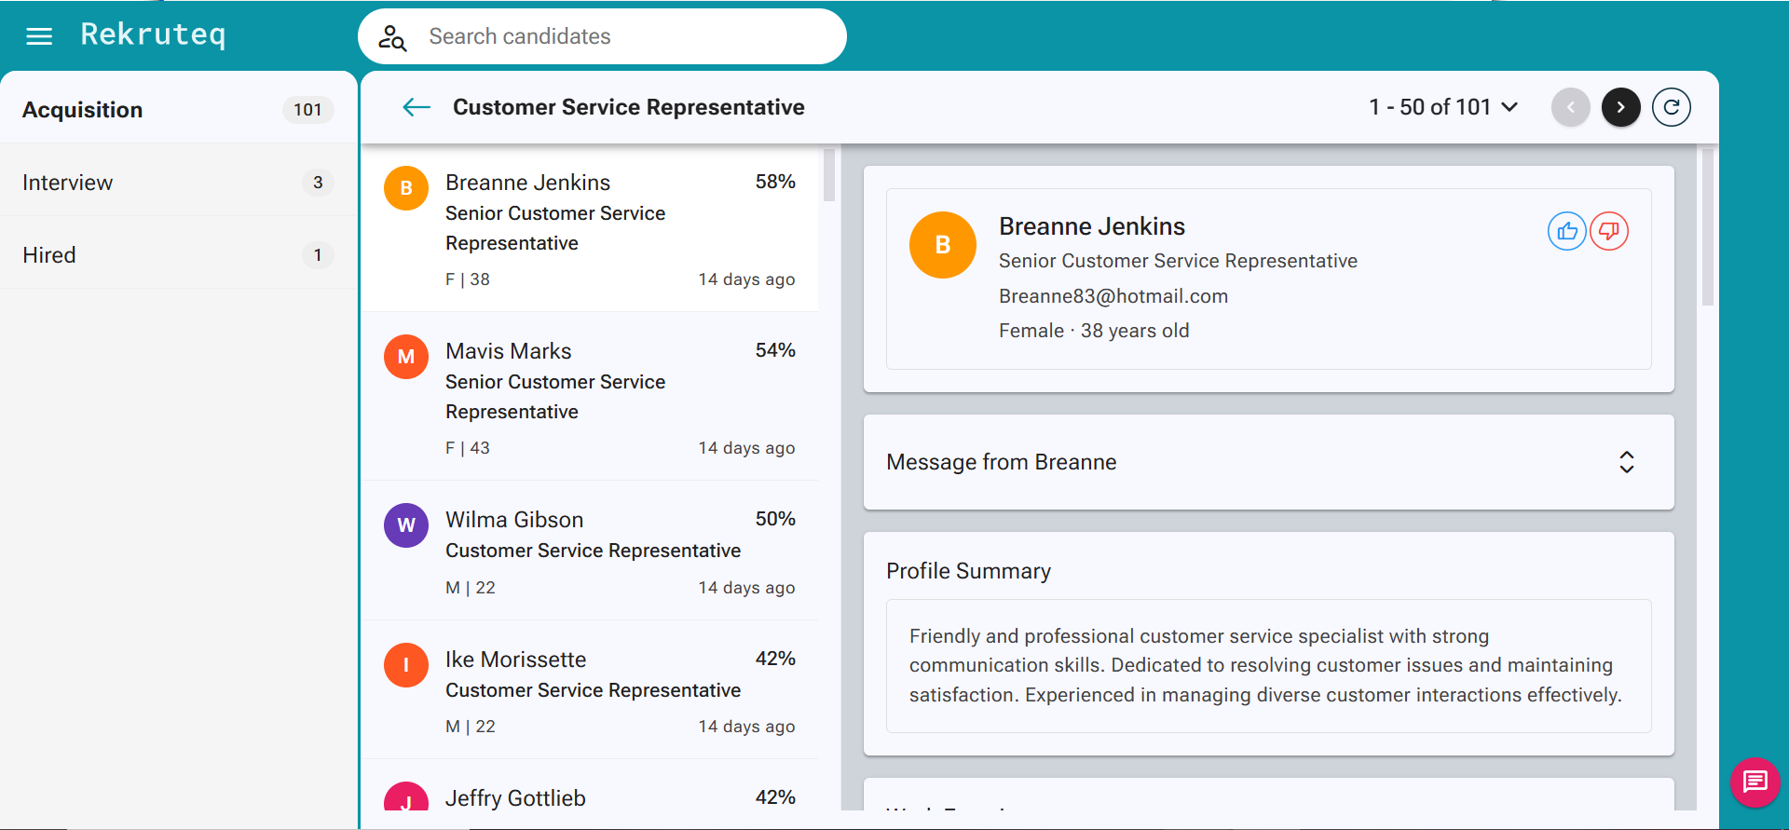Screen dimensions: 1789x830
Task: Open the chat support bubble
Action: point(1755,782)
